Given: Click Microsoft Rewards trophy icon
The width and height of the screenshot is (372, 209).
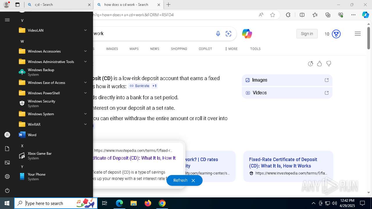Looking at the screenshot, I should (336, 34).
